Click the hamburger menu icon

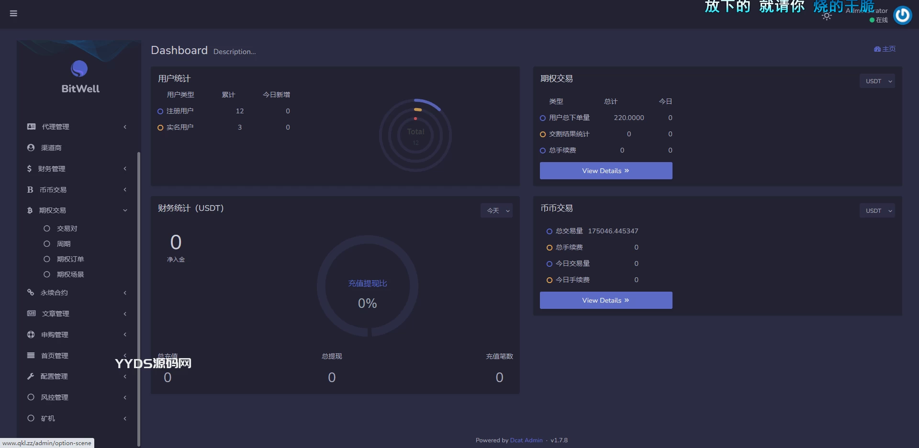tap(13, 13)
